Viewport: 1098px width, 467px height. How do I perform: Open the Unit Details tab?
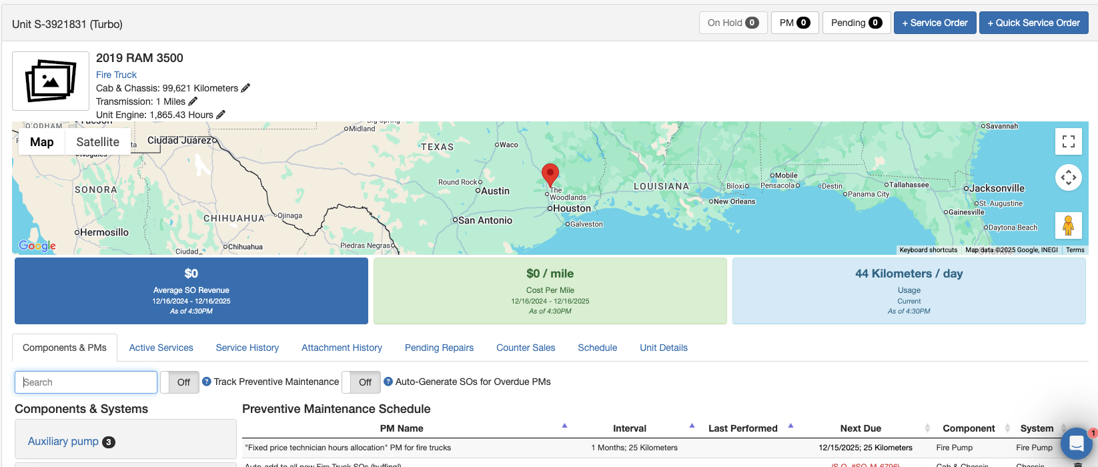[664, 348]
